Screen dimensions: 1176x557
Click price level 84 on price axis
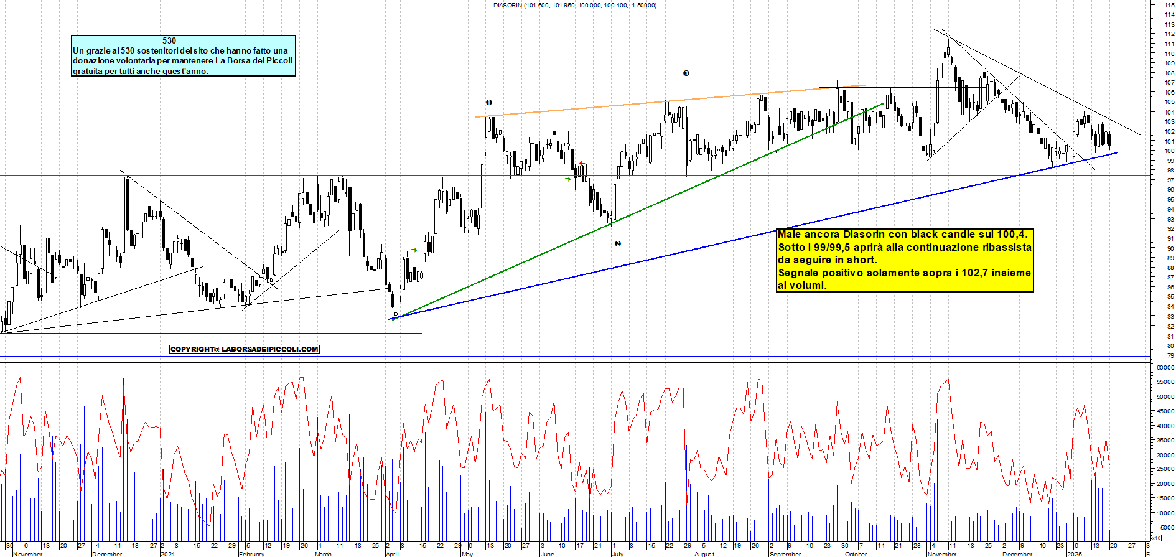pos(1170,307)
